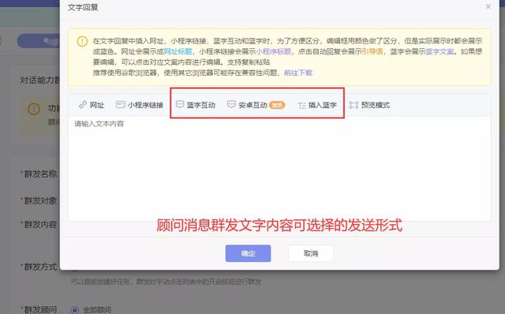Switch to 预览模式

coord(370,105)
